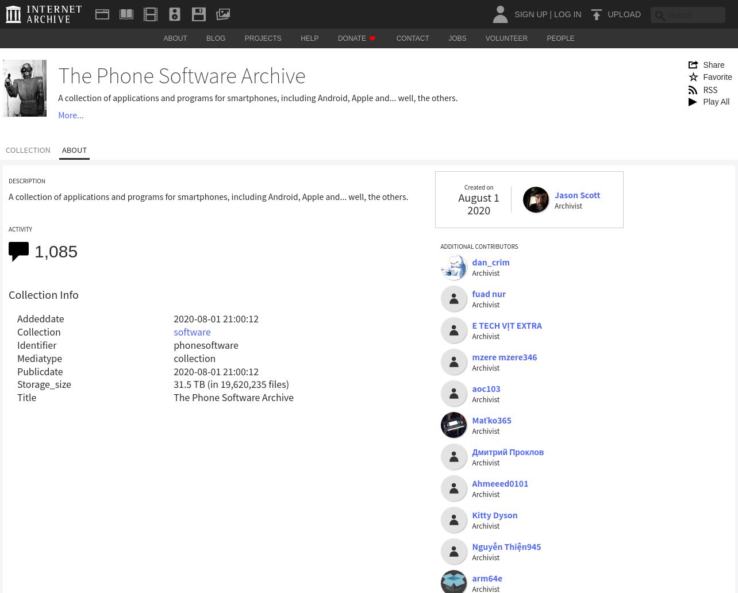Open the Texts book icon
The image size is (738, 593).
coord(126,14)
